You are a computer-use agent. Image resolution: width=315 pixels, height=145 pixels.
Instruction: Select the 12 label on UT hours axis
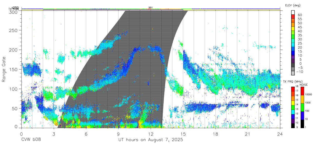click(151, 134)
